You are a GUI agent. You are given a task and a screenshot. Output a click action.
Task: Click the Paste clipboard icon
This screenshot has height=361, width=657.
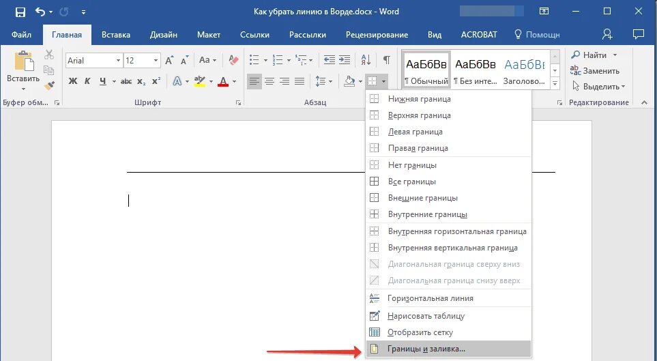[23, 61]
